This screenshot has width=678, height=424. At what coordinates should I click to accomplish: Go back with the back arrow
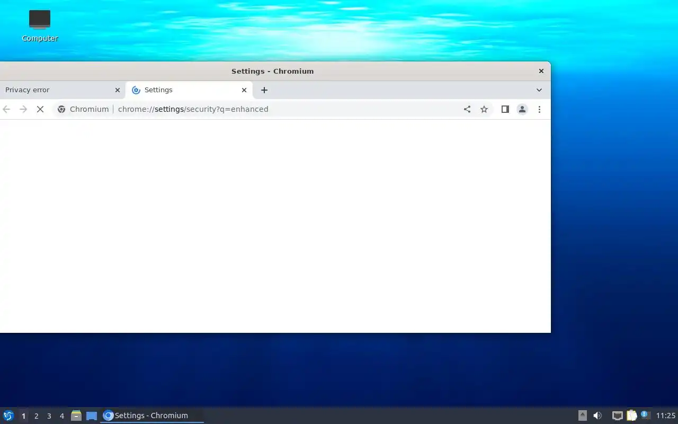click(x=6, y=109)
